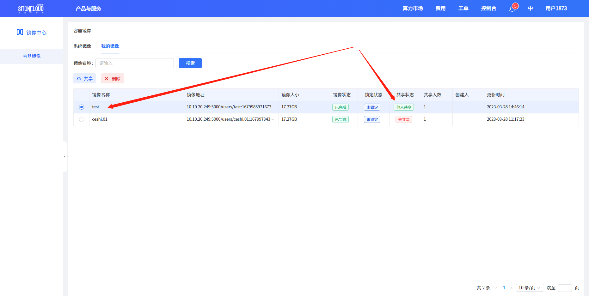Open the 用户1873 account menu

pyautogui.click(x=556, y=9)
